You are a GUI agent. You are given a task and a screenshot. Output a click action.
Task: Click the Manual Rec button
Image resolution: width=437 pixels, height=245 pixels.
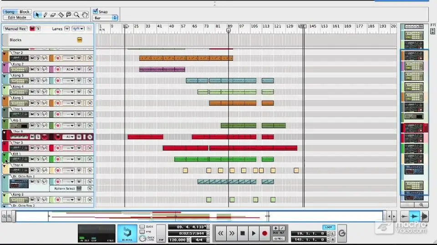click(15, 29)
